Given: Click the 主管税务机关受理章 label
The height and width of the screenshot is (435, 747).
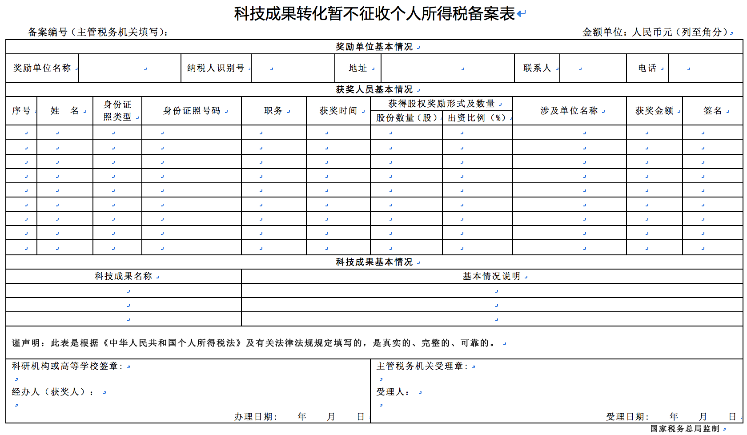Looking at the screenshot, I should 422,366.
